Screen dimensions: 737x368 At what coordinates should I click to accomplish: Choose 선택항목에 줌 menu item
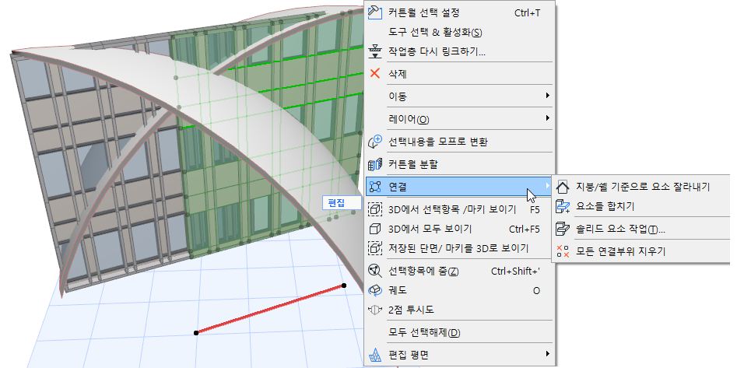coord(459,272)
